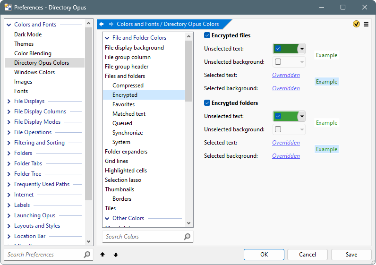Open the Fonts page

coord(21,91)
